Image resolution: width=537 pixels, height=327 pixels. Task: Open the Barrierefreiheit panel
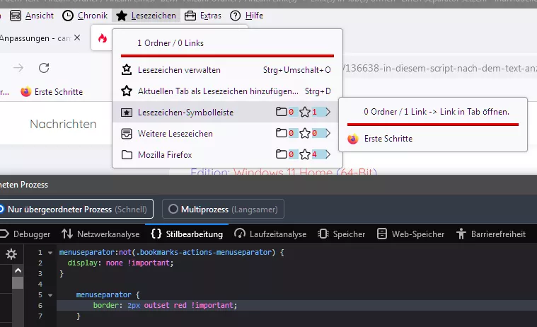click(x=499, y=234)
